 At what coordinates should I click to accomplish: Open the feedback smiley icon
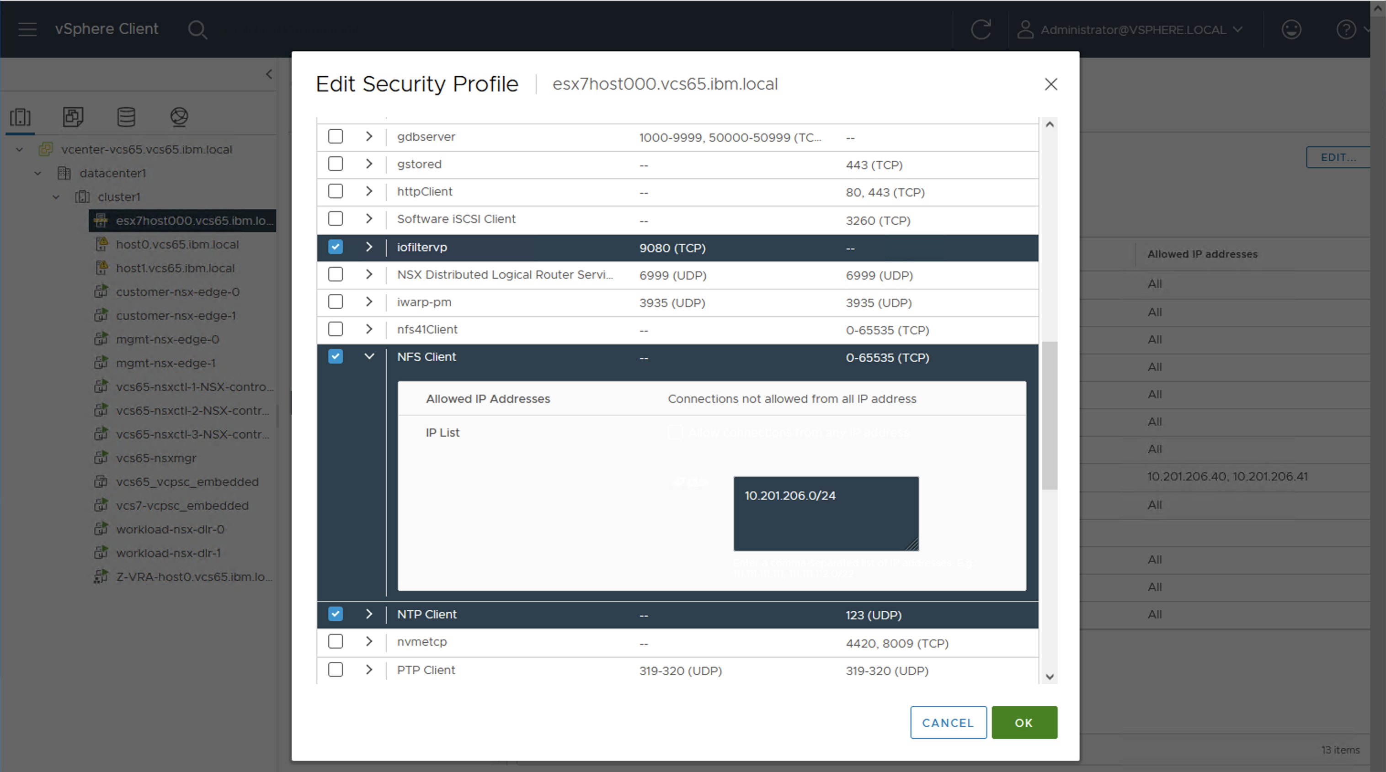point(1291,30)
